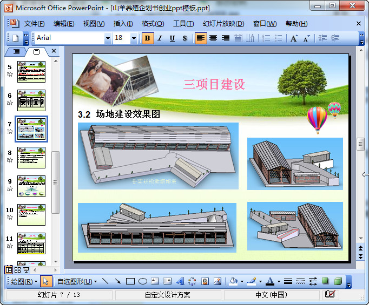This screenshot has width=369, height=305.
Task: Open the 编辑(E) menu
Action: click(x=64, y=24)
